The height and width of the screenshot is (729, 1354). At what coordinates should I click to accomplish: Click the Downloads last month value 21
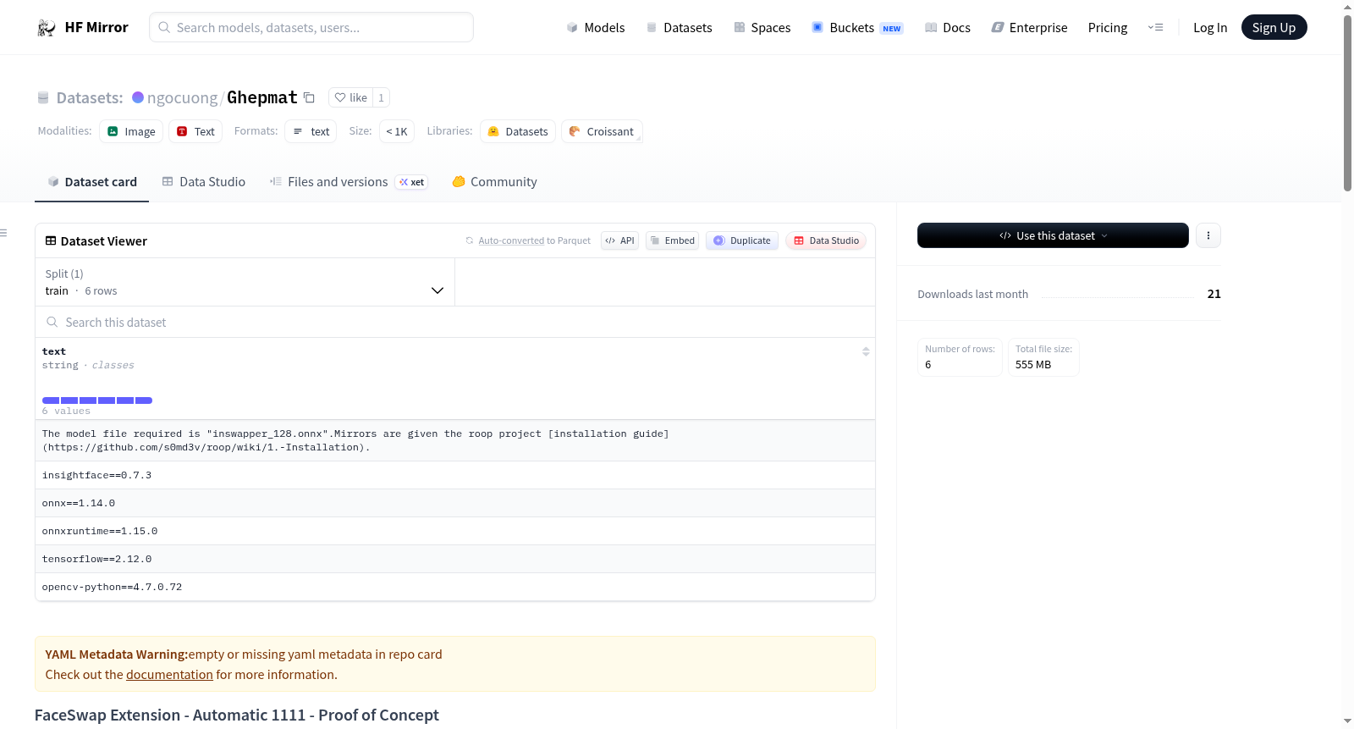point(1214,294)
